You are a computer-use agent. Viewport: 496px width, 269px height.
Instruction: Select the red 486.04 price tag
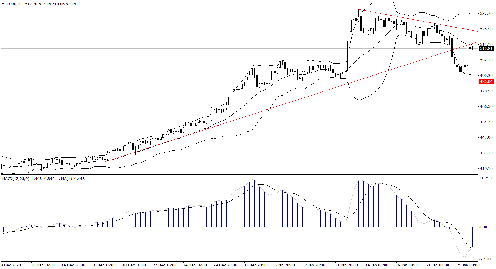[x=486, y=81]
